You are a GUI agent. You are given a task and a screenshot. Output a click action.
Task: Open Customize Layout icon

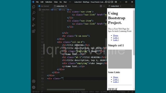point(116,2)
